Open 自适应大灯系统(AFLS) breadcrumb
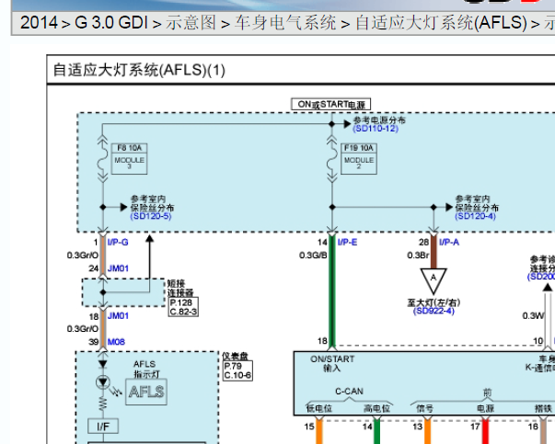The width and height of the screenshot is (555, 444). [441, 23]
